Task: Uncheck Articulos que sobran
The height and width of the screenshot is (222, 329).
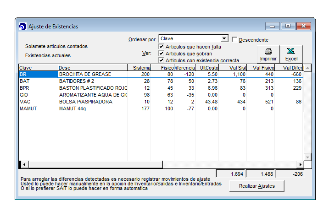Action: click(161, 54)
